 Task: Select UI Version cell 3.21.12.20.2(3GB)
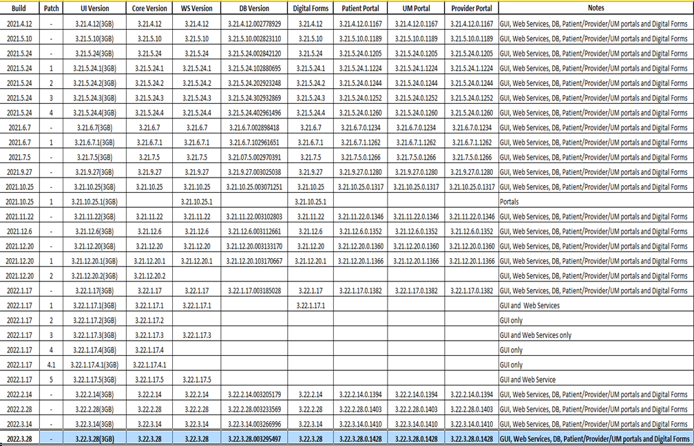click(x=94, y=276)
